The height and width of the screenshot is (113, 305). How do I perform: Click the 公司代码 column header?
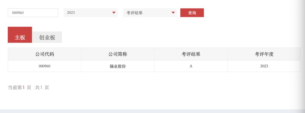pyautogui.click(x=45, y=54)
